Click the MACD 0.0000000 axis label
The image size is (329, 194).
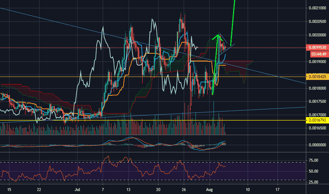click(x=317, y=145)
